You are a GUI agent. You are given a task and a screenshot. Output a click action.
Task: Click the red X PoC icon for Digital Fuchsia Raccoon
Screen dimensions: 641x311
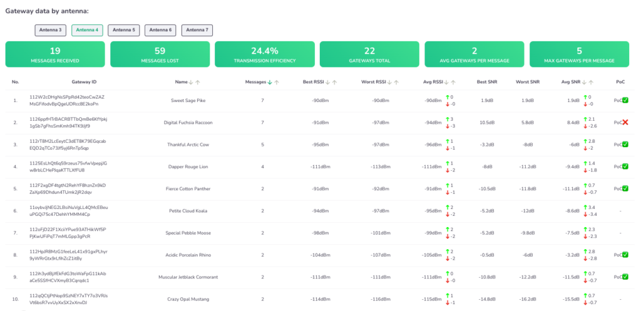[x=625, y=122]
